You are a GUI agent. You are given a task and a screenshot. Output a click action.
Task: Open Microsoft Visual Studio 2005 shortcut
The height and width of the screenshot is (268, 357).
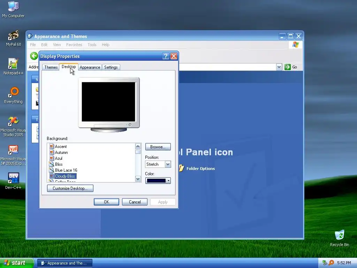tap(13, 127)
